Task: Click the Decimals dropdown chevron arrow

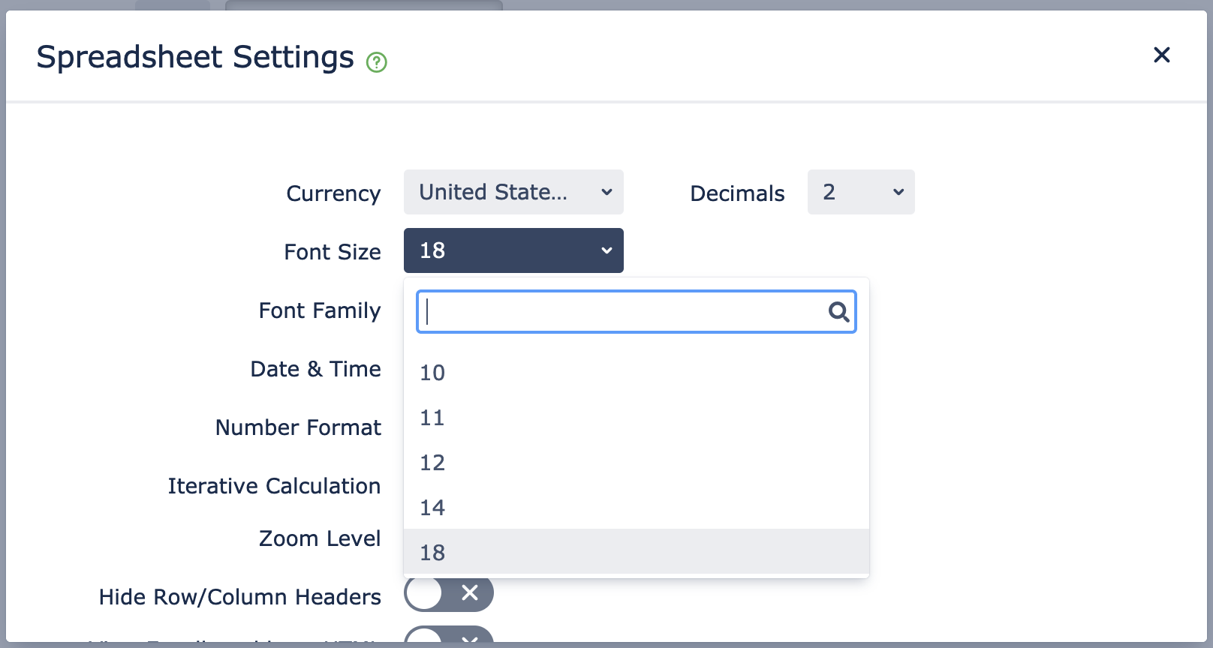Action: [x=898, y=192]
